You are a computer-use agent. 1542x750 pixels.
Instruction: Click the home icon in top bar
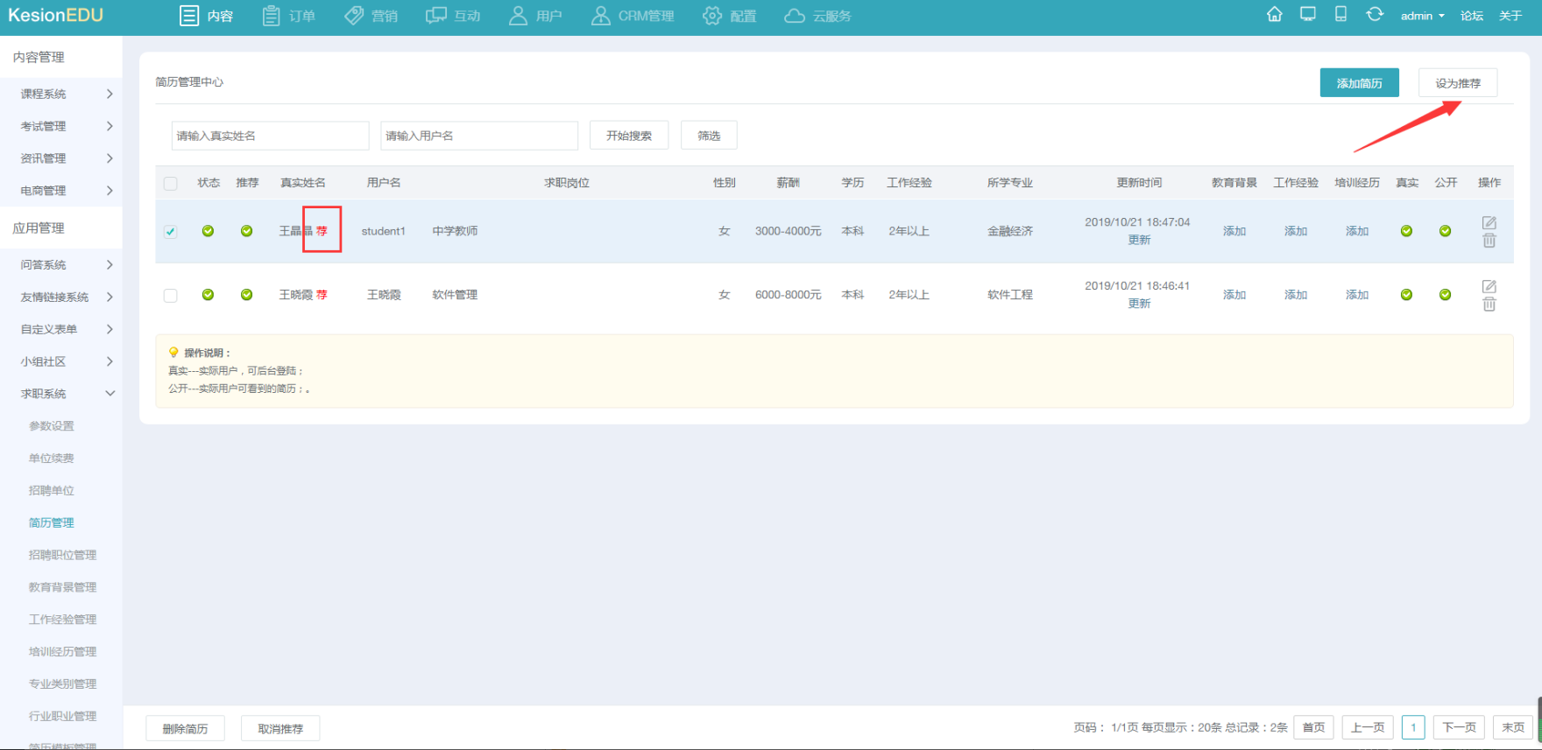[1275, 15]
